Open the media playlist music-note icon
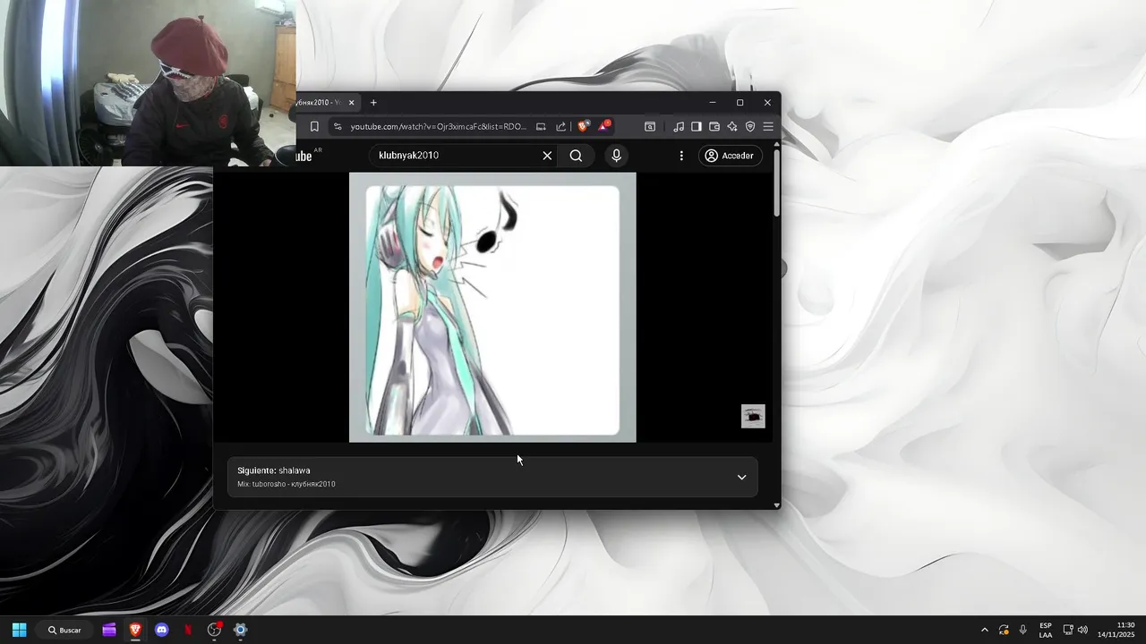The width and height of the screenshot is (1146, 644). click(x=679, y=127)
